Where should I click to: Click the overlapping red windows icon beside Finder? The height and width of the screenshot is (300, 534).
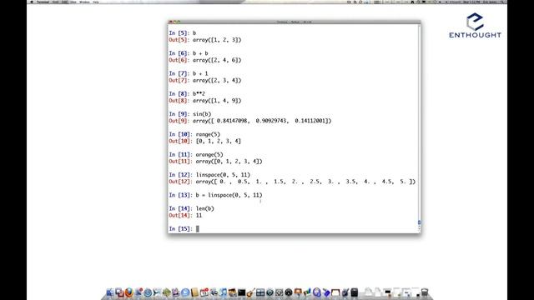pyautogui.click(x=119, y=292)
